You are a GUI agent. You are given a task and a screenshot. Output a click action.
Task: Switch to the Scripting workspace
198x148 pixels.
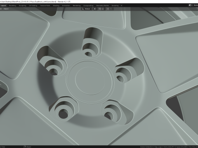pyautogui.click(x=115, y=6)
